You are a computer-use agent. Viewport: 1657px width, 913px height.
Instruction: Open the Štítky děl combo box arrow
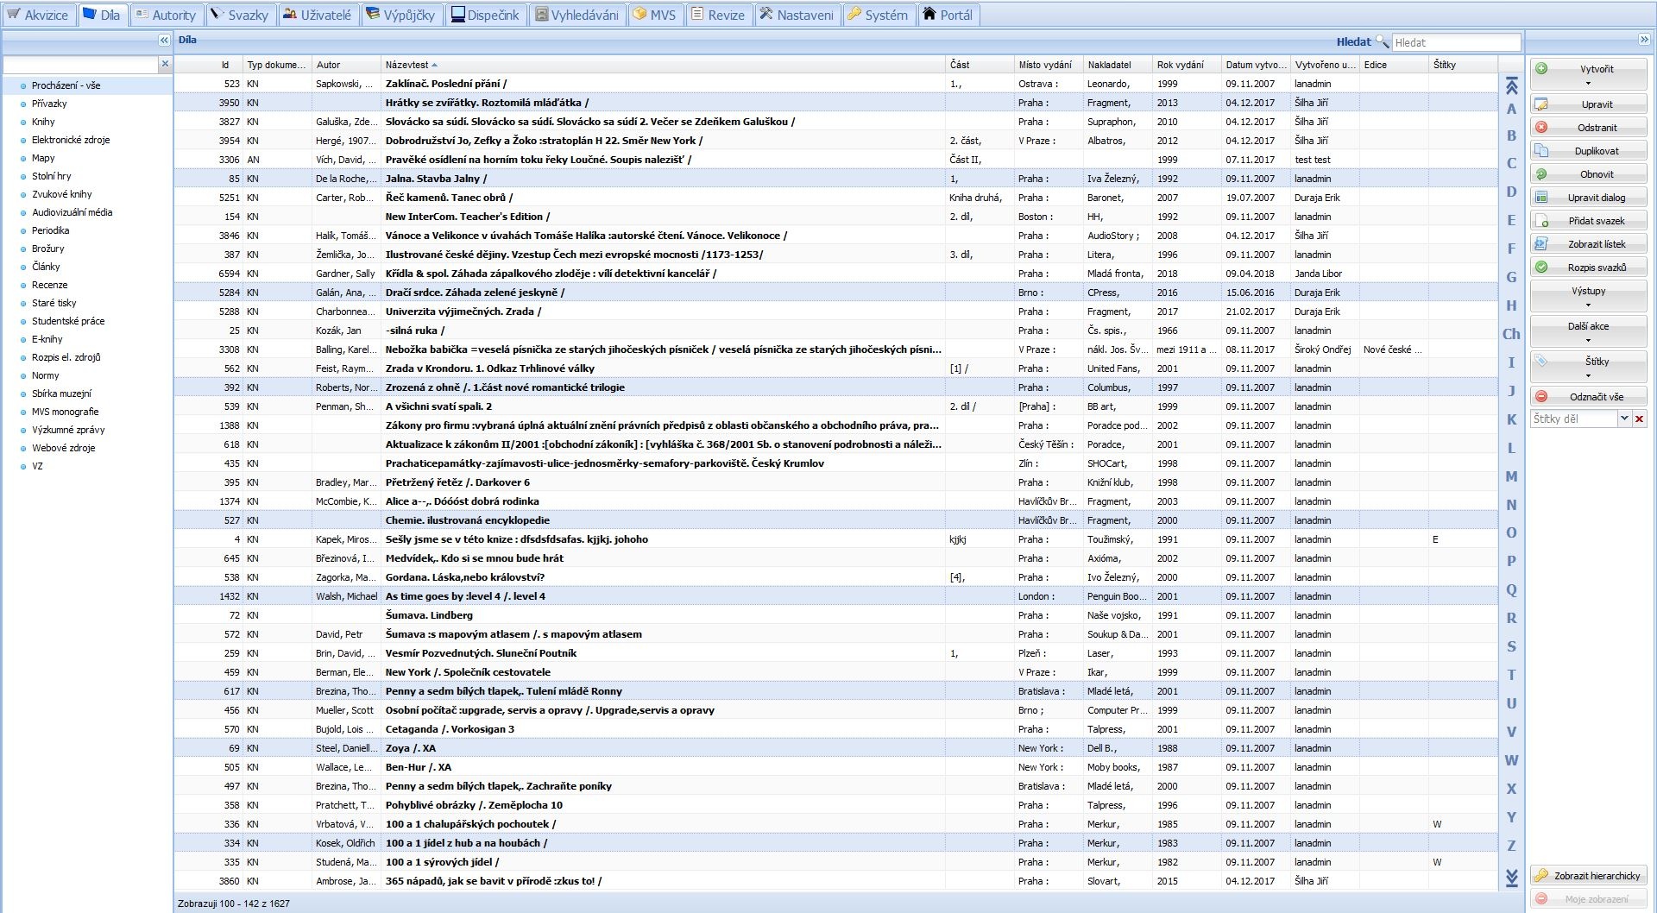click(x=1623, y=419)
